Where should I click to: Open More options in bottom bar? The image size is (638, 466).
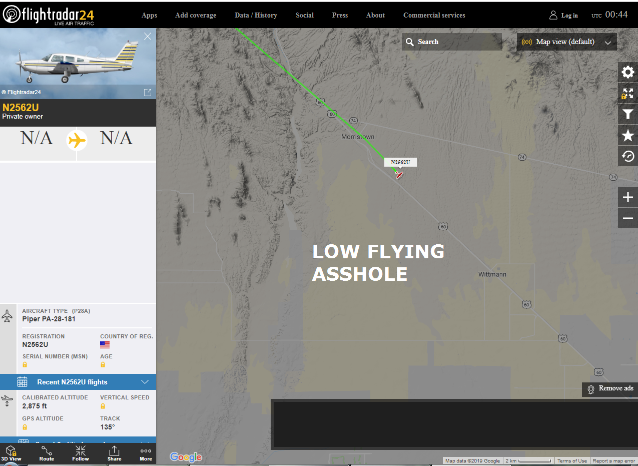[x=146, y=454]
